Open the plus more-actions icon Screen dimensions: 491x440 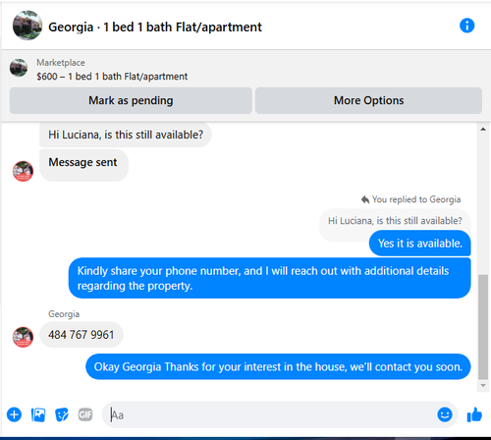tap(14, 414)
